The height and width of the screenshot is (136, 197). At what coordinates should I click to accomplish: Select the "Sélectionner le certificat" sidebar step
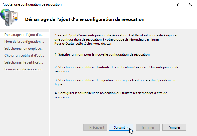point(24,62)
